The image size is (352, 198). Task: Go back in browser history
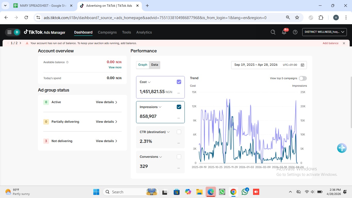coord(6,18)
